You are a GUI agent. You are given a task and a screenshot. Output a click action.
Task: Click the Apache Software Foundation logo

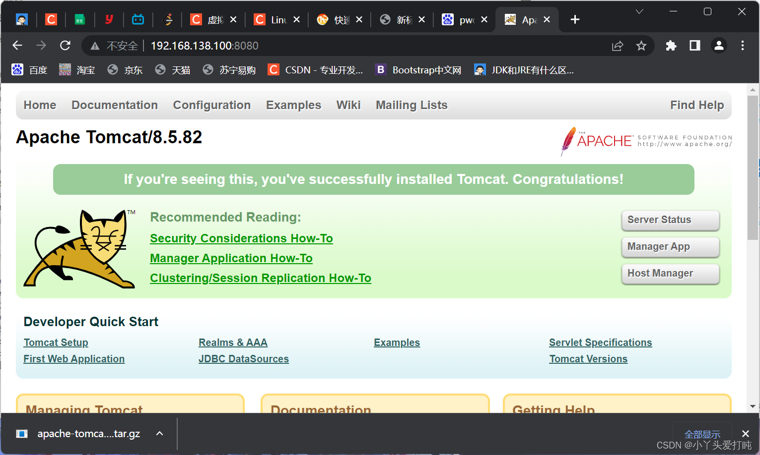[x=646, y=141]
